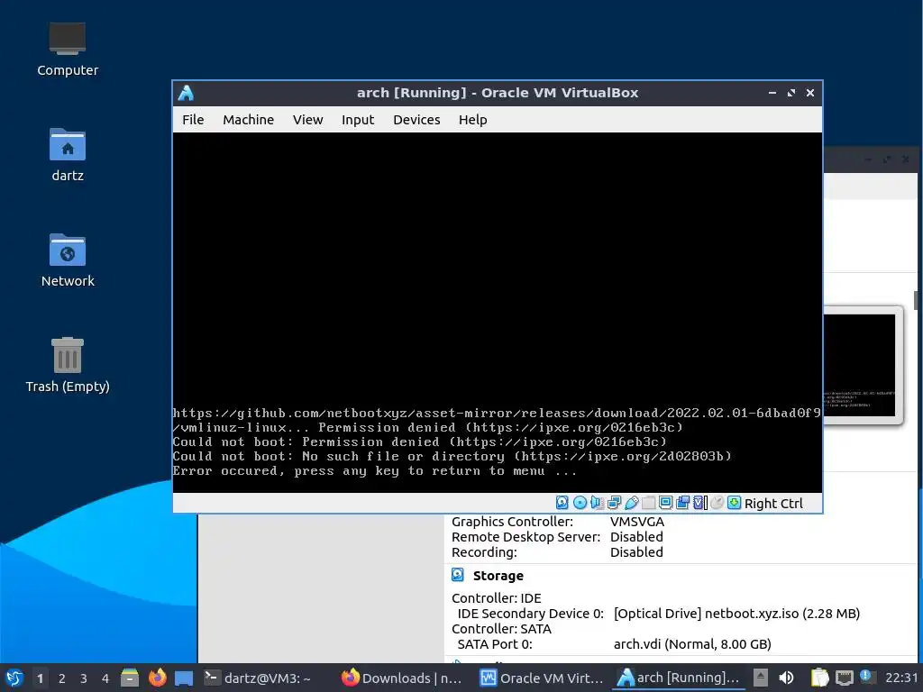Open the View menu

pos(308,120)
